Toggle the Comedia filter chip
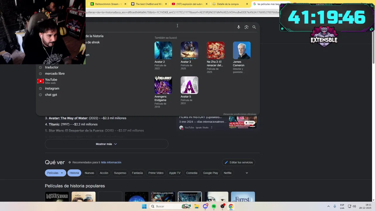Viewport: 375px width, 211px height. click(x=192, y=173)
